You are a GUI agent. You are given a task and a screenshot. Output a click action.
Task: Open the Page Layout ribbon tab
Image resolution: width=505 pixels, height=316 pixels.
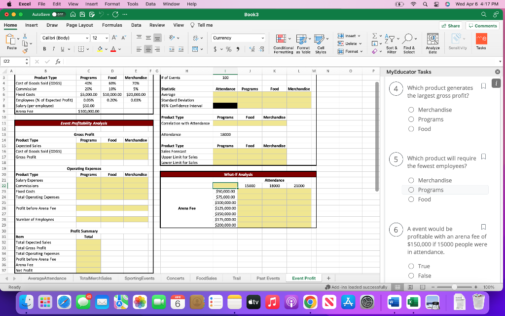[79, 25]
